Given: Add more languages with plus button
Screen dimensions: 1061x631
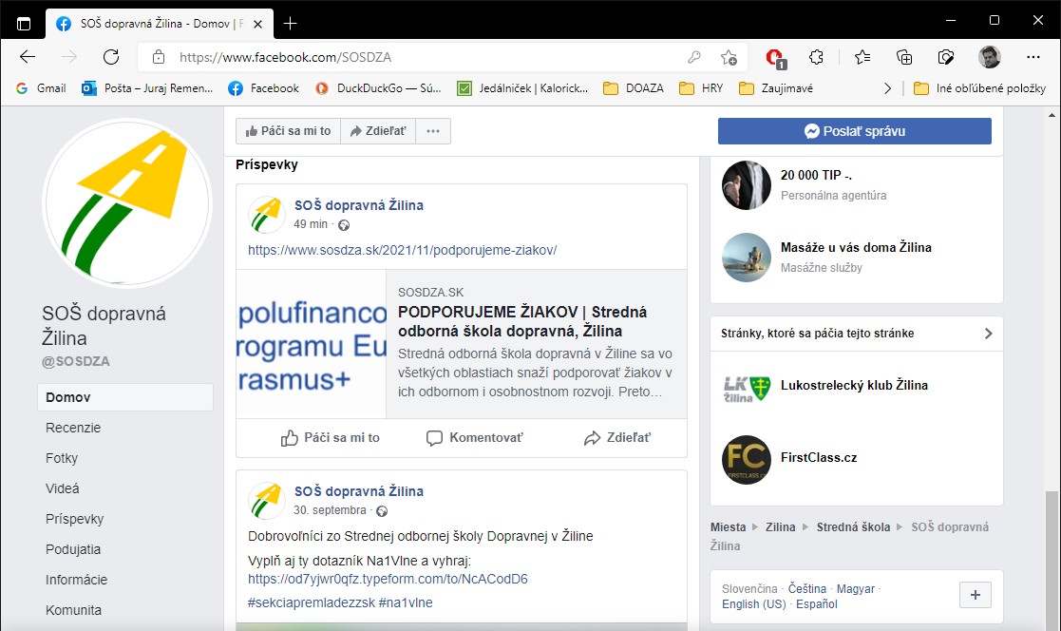Looking at the screenshot, I should tap(976, 595).
